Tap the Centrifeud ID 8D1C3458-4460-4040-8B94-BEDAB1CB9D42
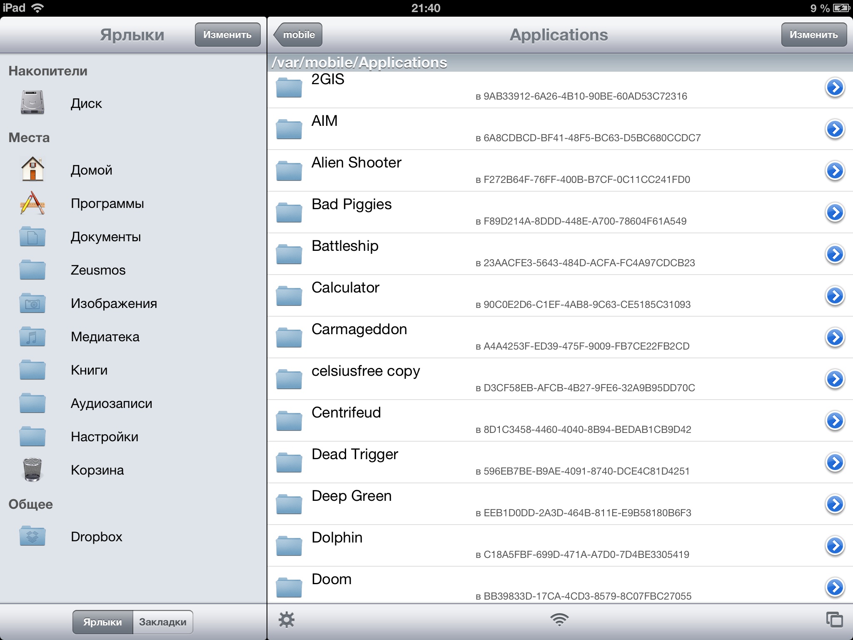The image size is (853, 640). click(x=587, y=430)
